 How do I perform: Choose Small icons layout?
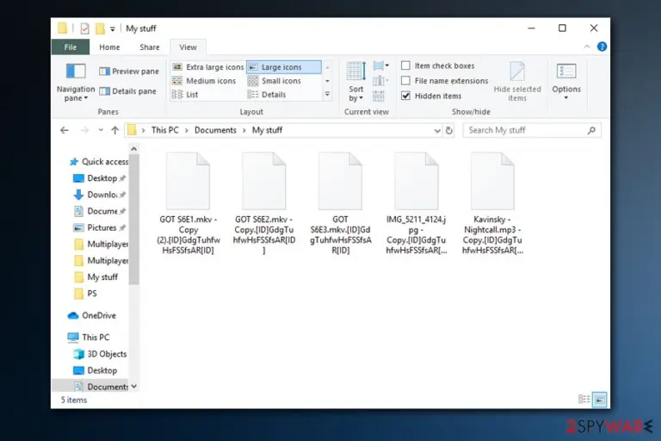point(275,81)
